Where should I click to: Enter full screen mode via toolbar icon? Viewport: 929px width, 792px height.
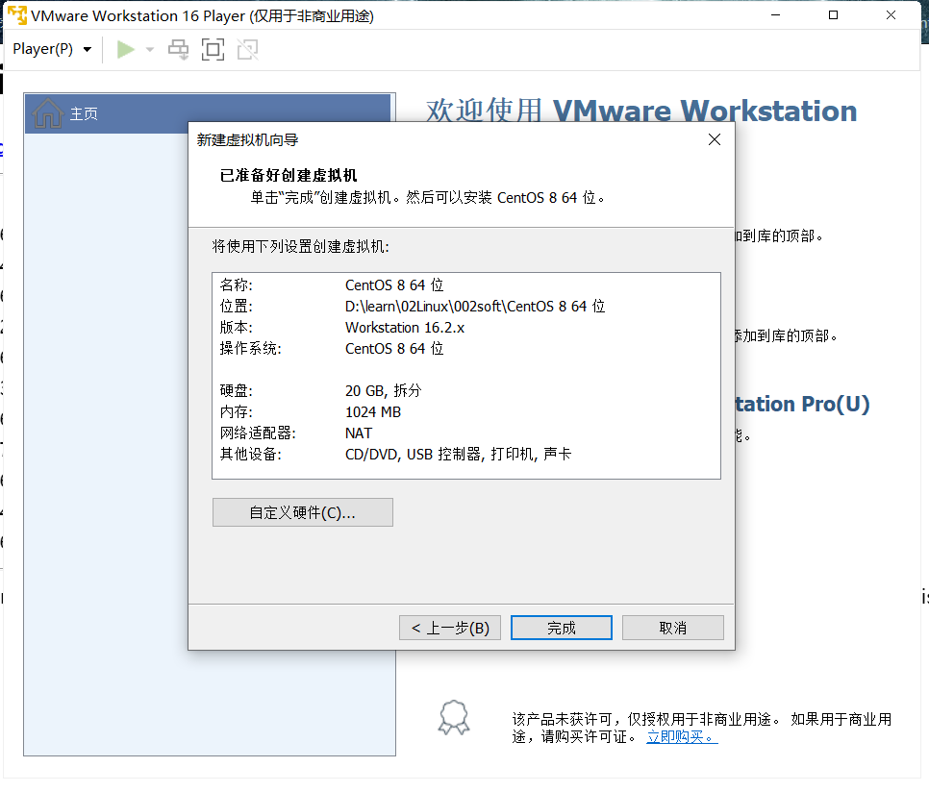(x=213, y=50)
